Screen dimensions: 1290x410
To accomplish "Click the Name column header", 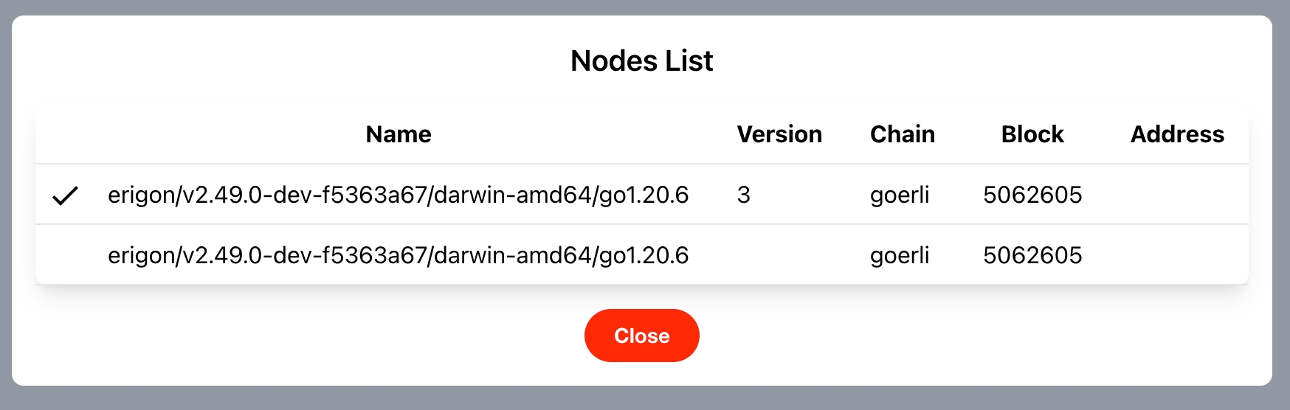I will [x=399, y=134].
